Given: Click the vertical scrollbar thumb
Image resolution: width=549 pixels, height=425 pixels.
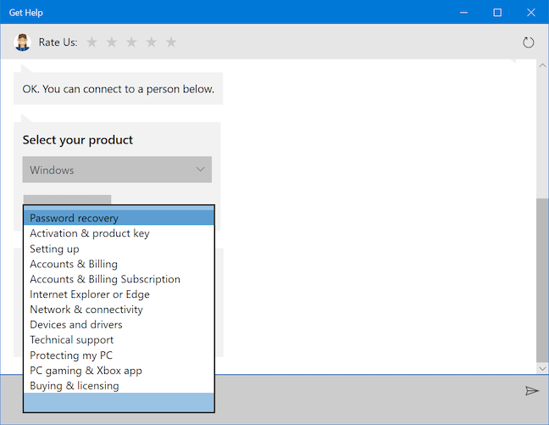Looking at the screenshot, I should point(542,280).
